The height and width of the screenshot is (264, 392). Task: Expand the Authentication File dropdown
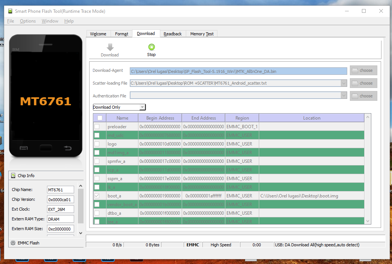point(343,96)
